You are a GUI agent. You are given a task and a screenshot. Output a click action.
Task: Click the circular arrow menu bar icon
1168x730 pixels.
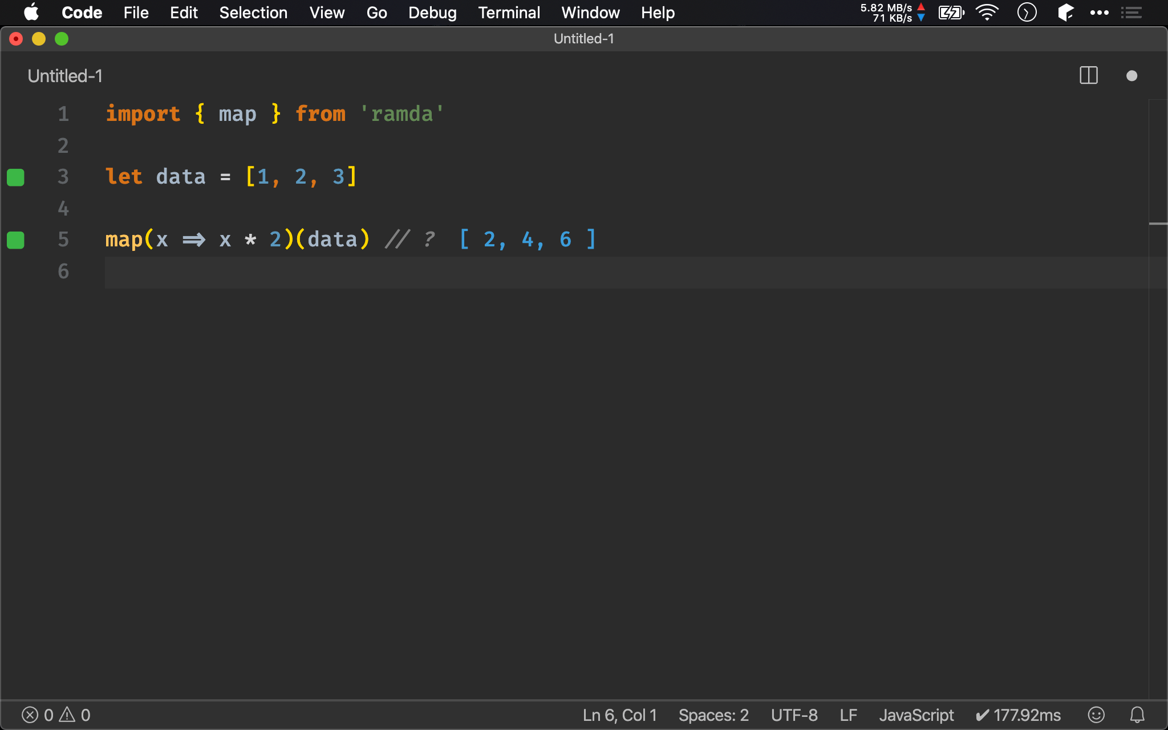pyautogui.click(x=1027, y=13)
